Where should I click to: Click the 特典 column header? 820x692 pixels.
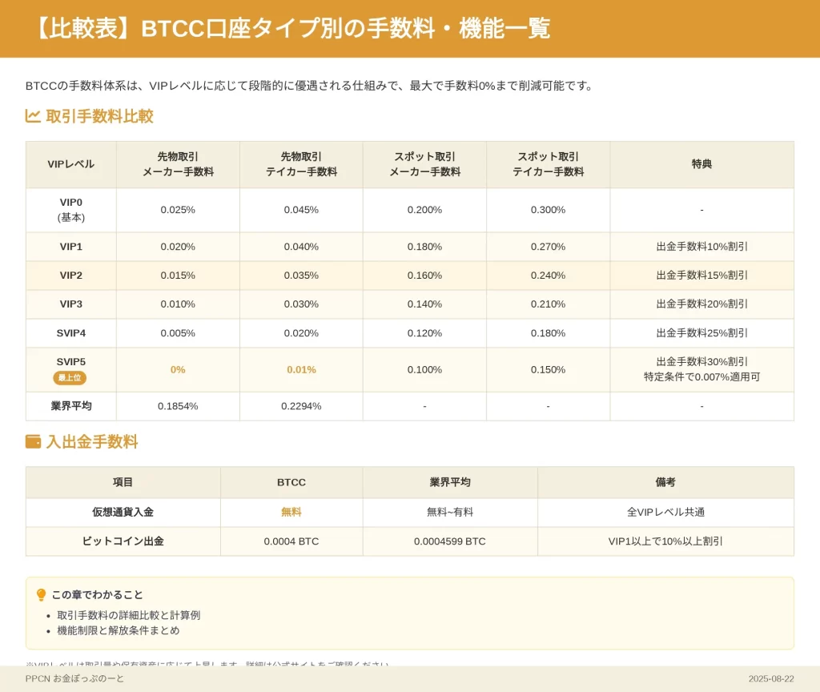point(701,164)
